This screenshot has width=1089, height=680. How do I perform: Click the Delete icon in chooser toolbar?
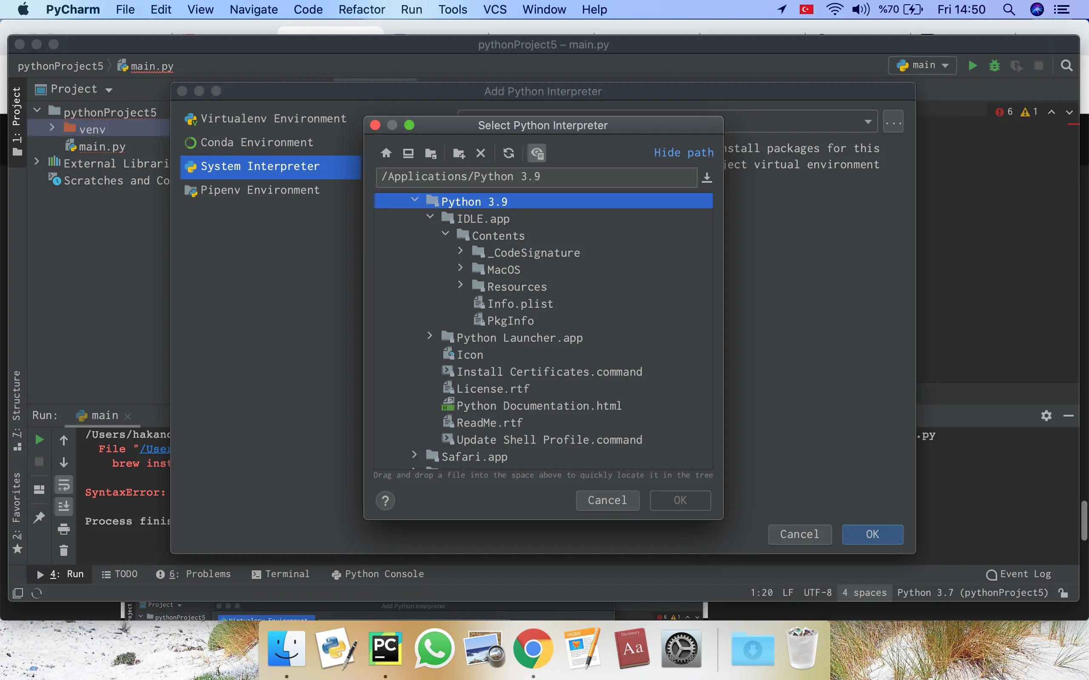[481, 153]
